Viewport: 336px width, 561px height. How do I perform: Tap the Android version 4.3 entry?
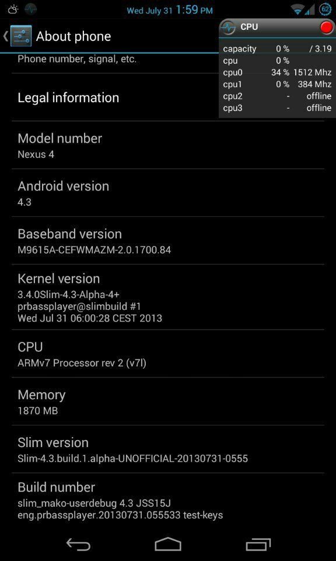(168, 193)
